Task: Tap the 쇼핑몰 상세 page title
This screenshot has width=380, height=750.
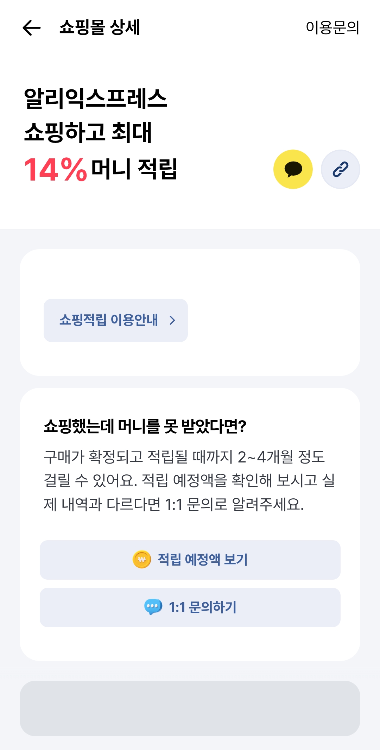Action: pyautogui.click(x=100, y=27)
